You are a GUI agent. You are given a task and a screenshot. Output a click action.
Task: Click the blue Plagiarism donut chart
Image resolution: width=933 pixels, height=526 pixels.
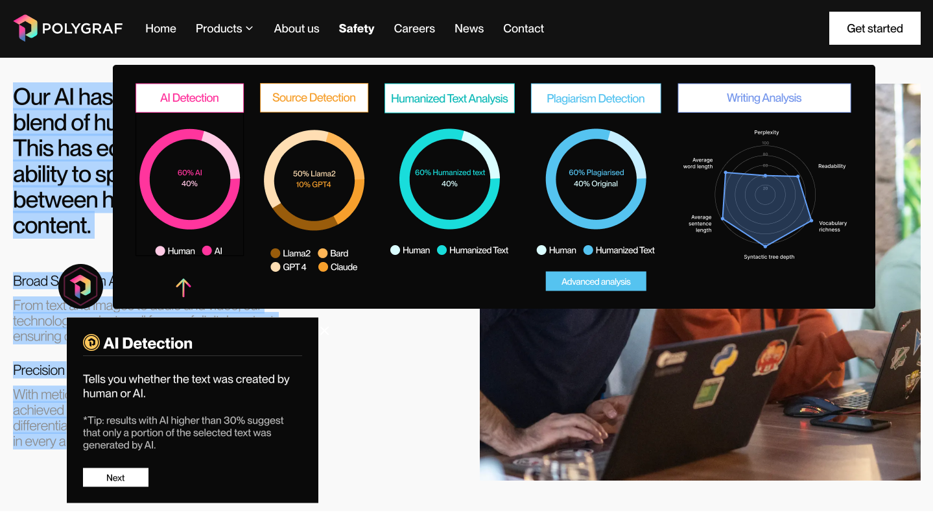coord(596,179)
